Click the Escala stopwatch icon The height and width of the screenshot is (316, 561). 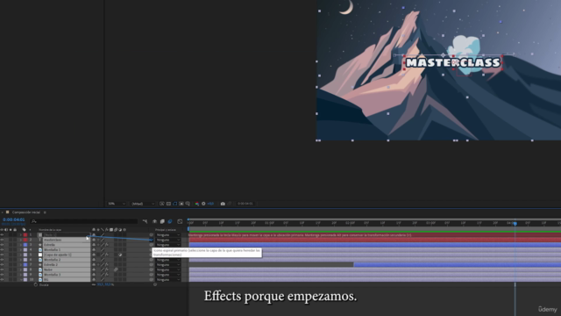pyautogui.click(x=36, y=284)
